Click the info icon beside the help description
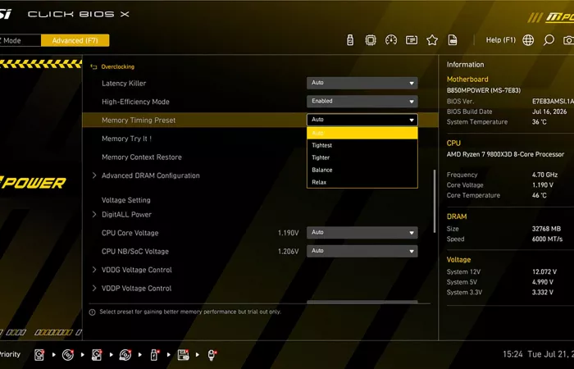Viewport: 574px width, 369px height. tap(92, 312)
